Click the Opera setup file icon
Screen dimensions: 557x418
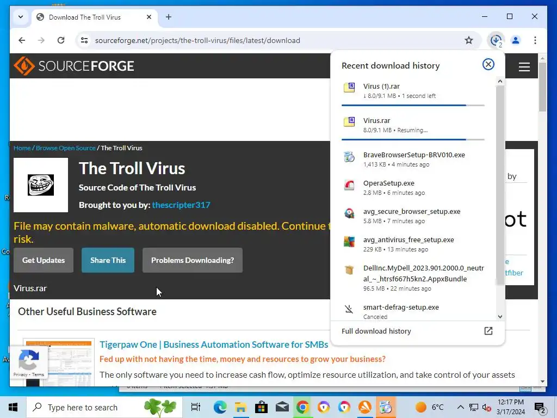(x=349, y=185)
